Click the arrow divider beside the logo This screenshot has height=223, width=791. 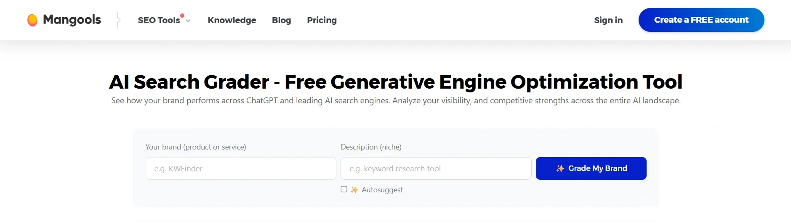[119, 20]
